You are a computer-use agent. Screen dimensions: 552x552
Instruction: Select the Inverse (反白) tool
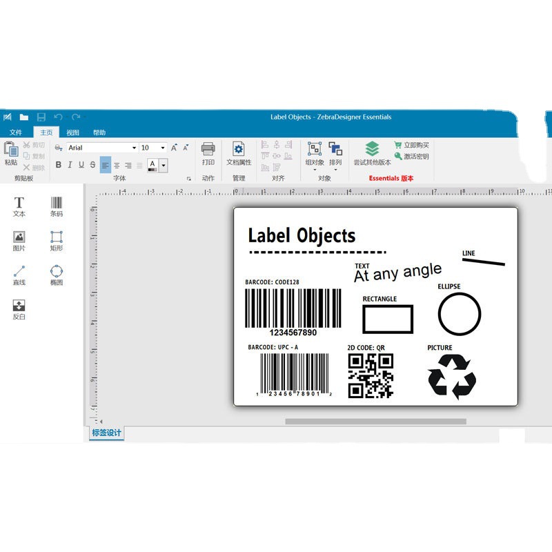pyautogui.click(x=19, y=309)
